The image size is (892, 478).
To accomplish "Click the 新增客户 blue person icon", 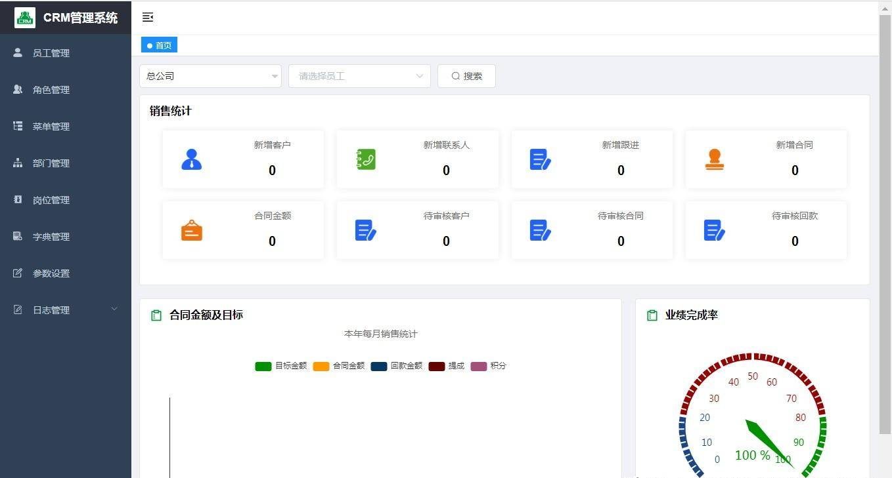I will point(191,159).
